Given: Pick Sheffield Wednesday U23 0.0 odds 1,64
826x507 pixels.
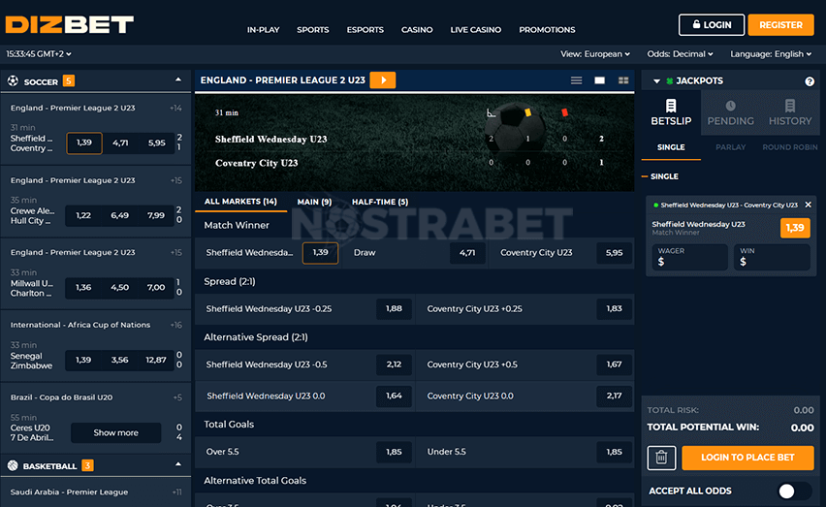Looking at the screenshot, I should click(394, 396).
